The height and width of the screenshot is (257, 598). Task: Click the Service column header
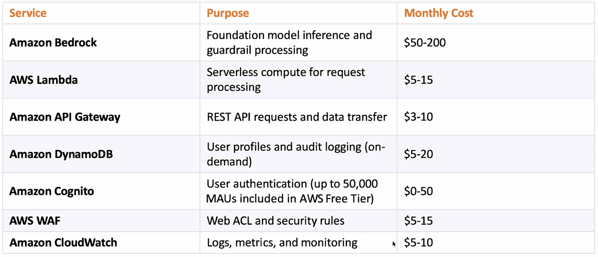point(28,13)
